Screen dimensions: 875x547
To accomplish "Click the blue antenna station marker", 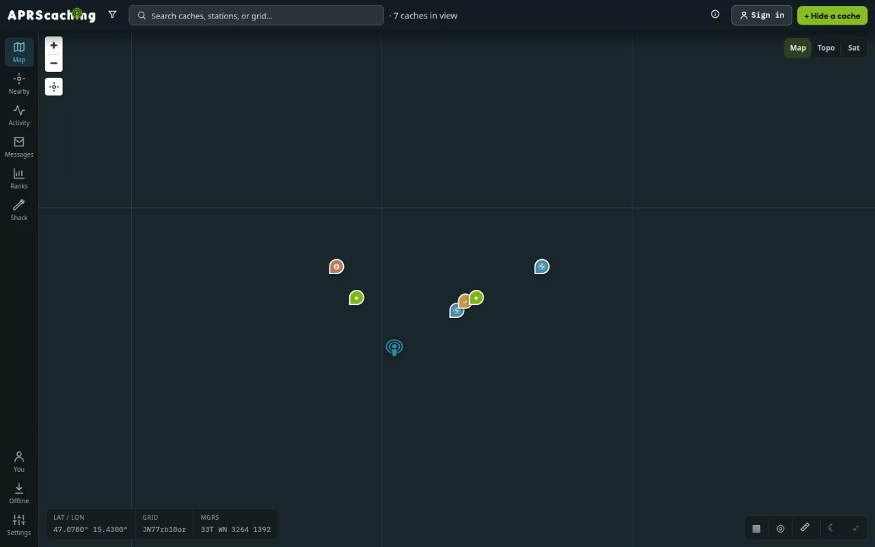I will tap(394, 347).
